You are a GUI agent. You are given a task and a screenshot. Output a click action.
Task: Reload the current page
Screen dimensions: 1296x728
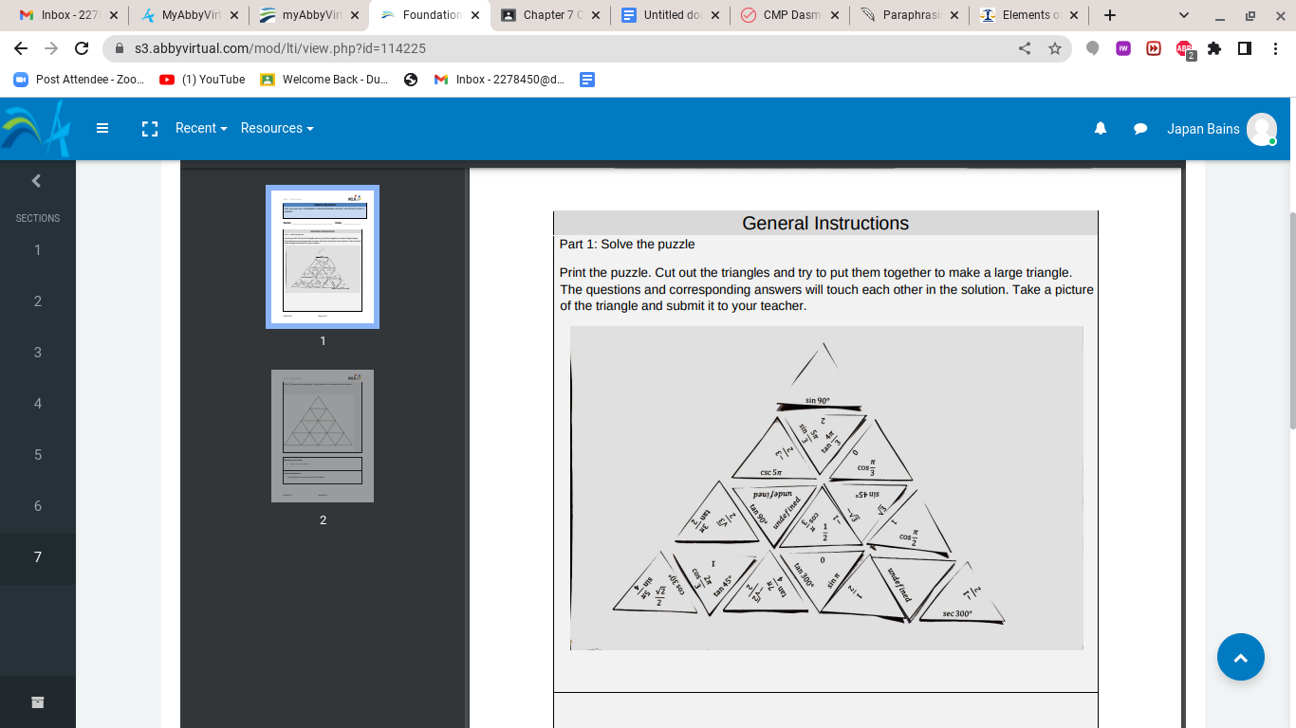[82, 48]
